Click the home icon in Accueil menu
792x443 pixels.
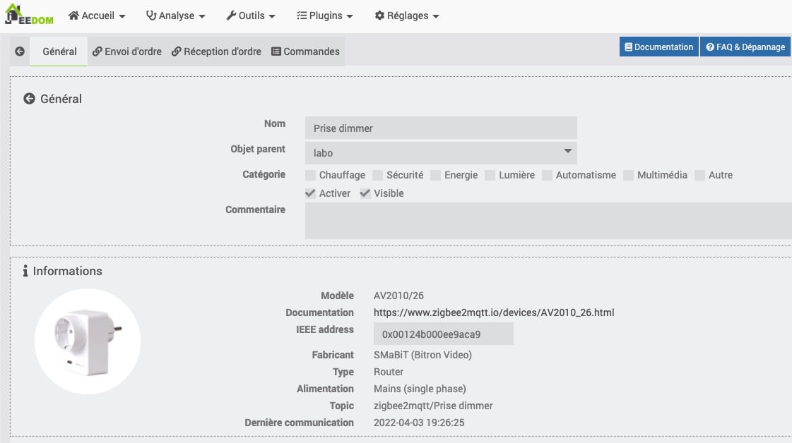(x=73, y=16)
